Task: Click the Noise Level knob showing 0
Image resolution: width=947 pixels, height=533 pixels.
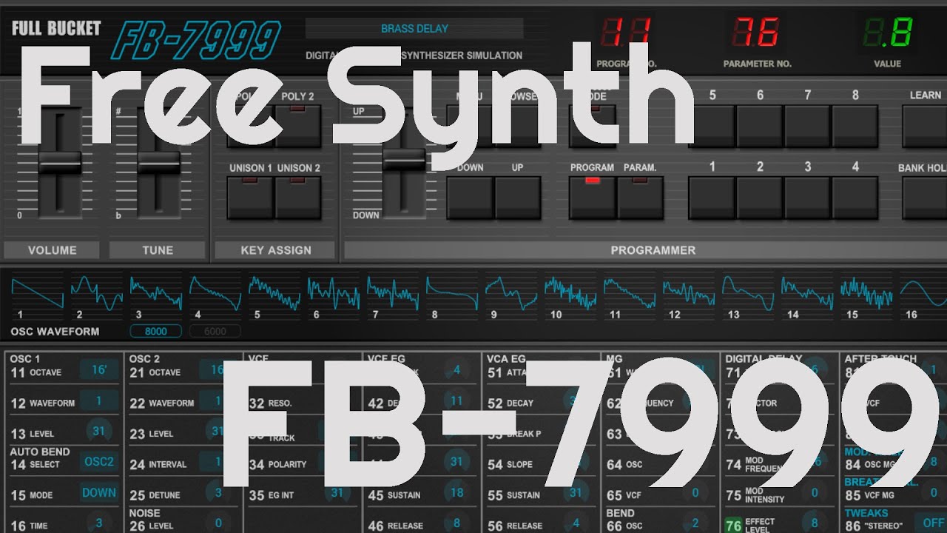Action: (218, 523)
